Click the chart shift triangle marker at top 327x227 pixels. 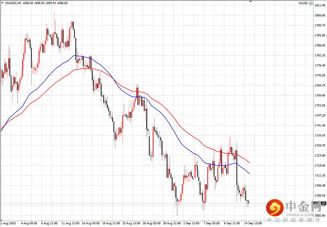(x=250, y=2)
